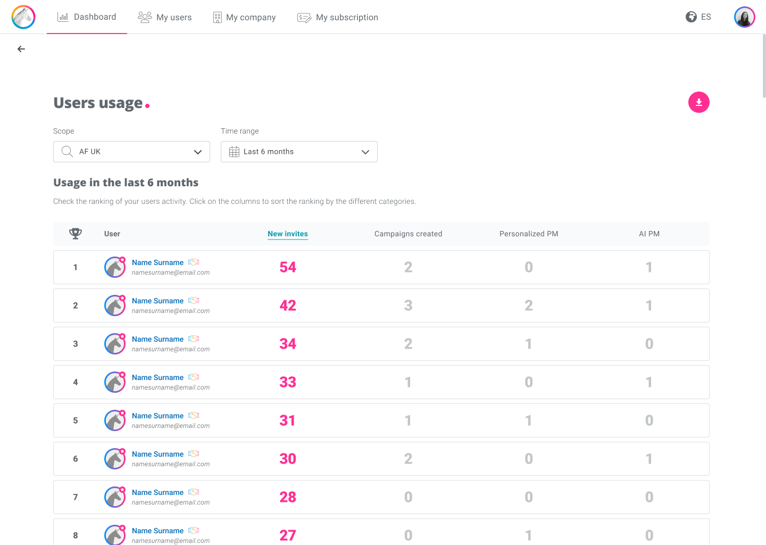Go to My subscription tab
The width and height of the screenshot is (766, 545).
(338, 17)
